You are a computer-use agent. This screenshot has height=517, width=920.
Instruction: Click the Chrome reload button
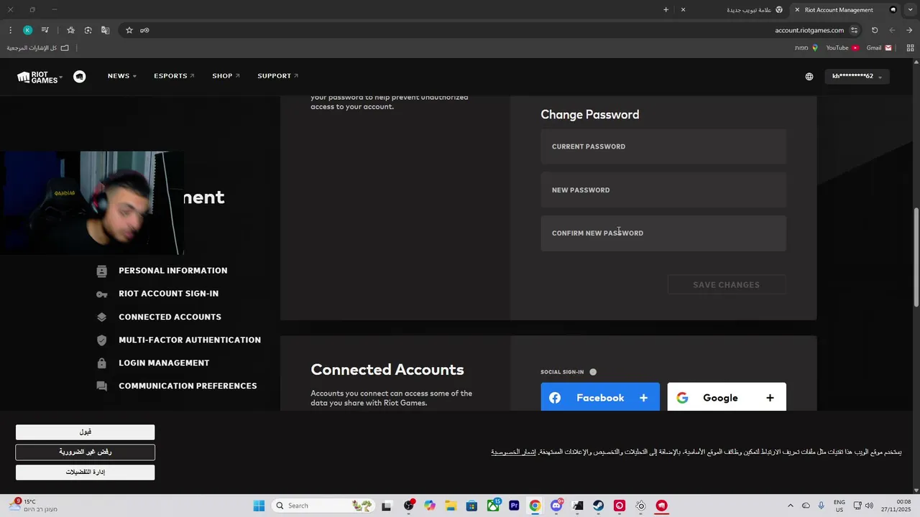point(875,30)
